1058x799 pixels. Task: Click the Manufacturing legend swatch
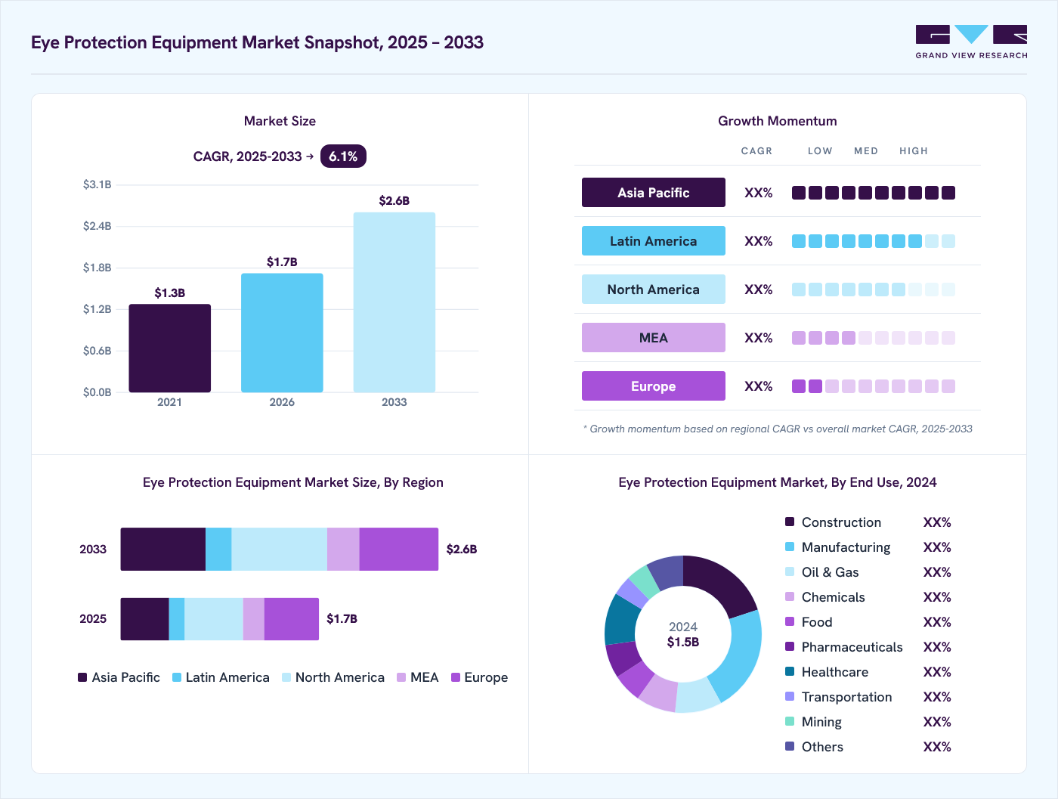click(x=790, y=547)
